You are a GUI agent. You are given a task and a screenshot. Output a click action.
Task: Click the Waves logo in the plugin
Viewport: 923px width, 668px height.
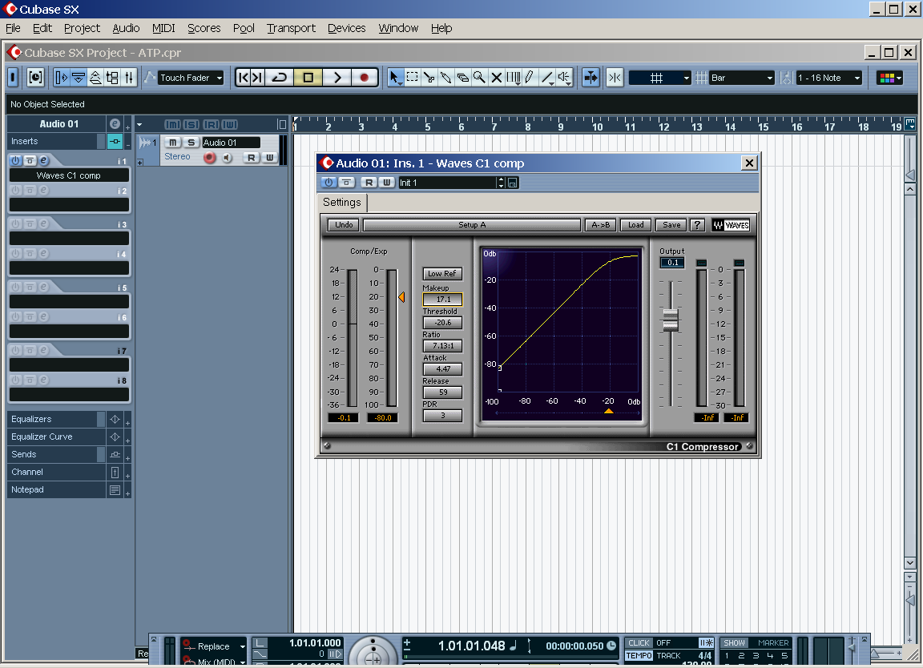[x=731, y=225]
